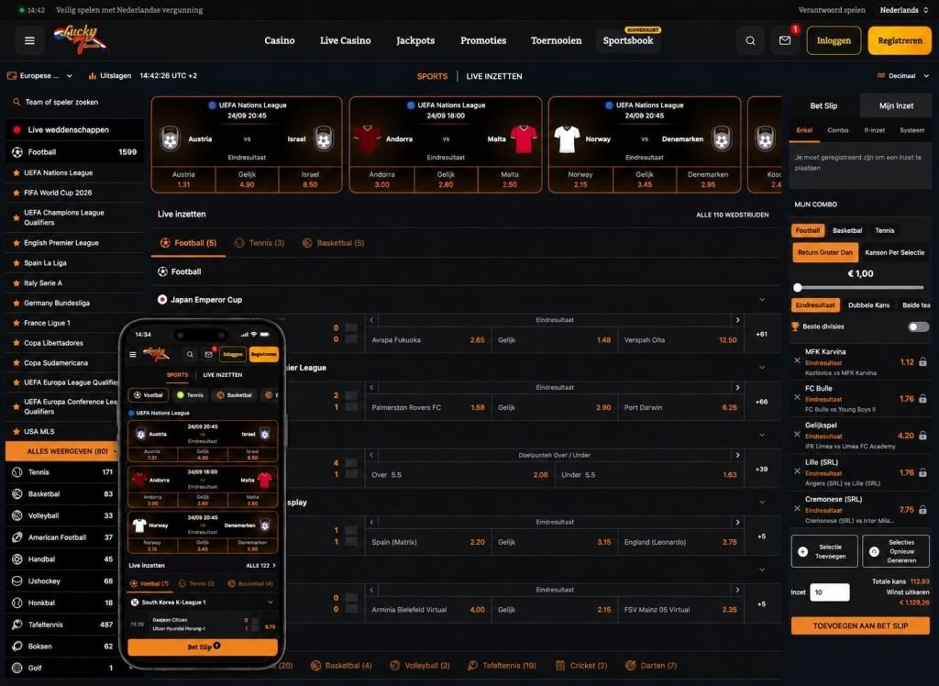Click the Lucky 7 logo
This screenshot has height=686, width=939.
tap(81, 39)
